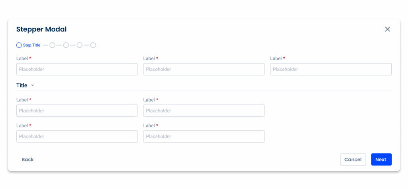This screenshot has width=408, height=190.
Task: Jump to the second step circle
Action: click(x=52, y=45)
